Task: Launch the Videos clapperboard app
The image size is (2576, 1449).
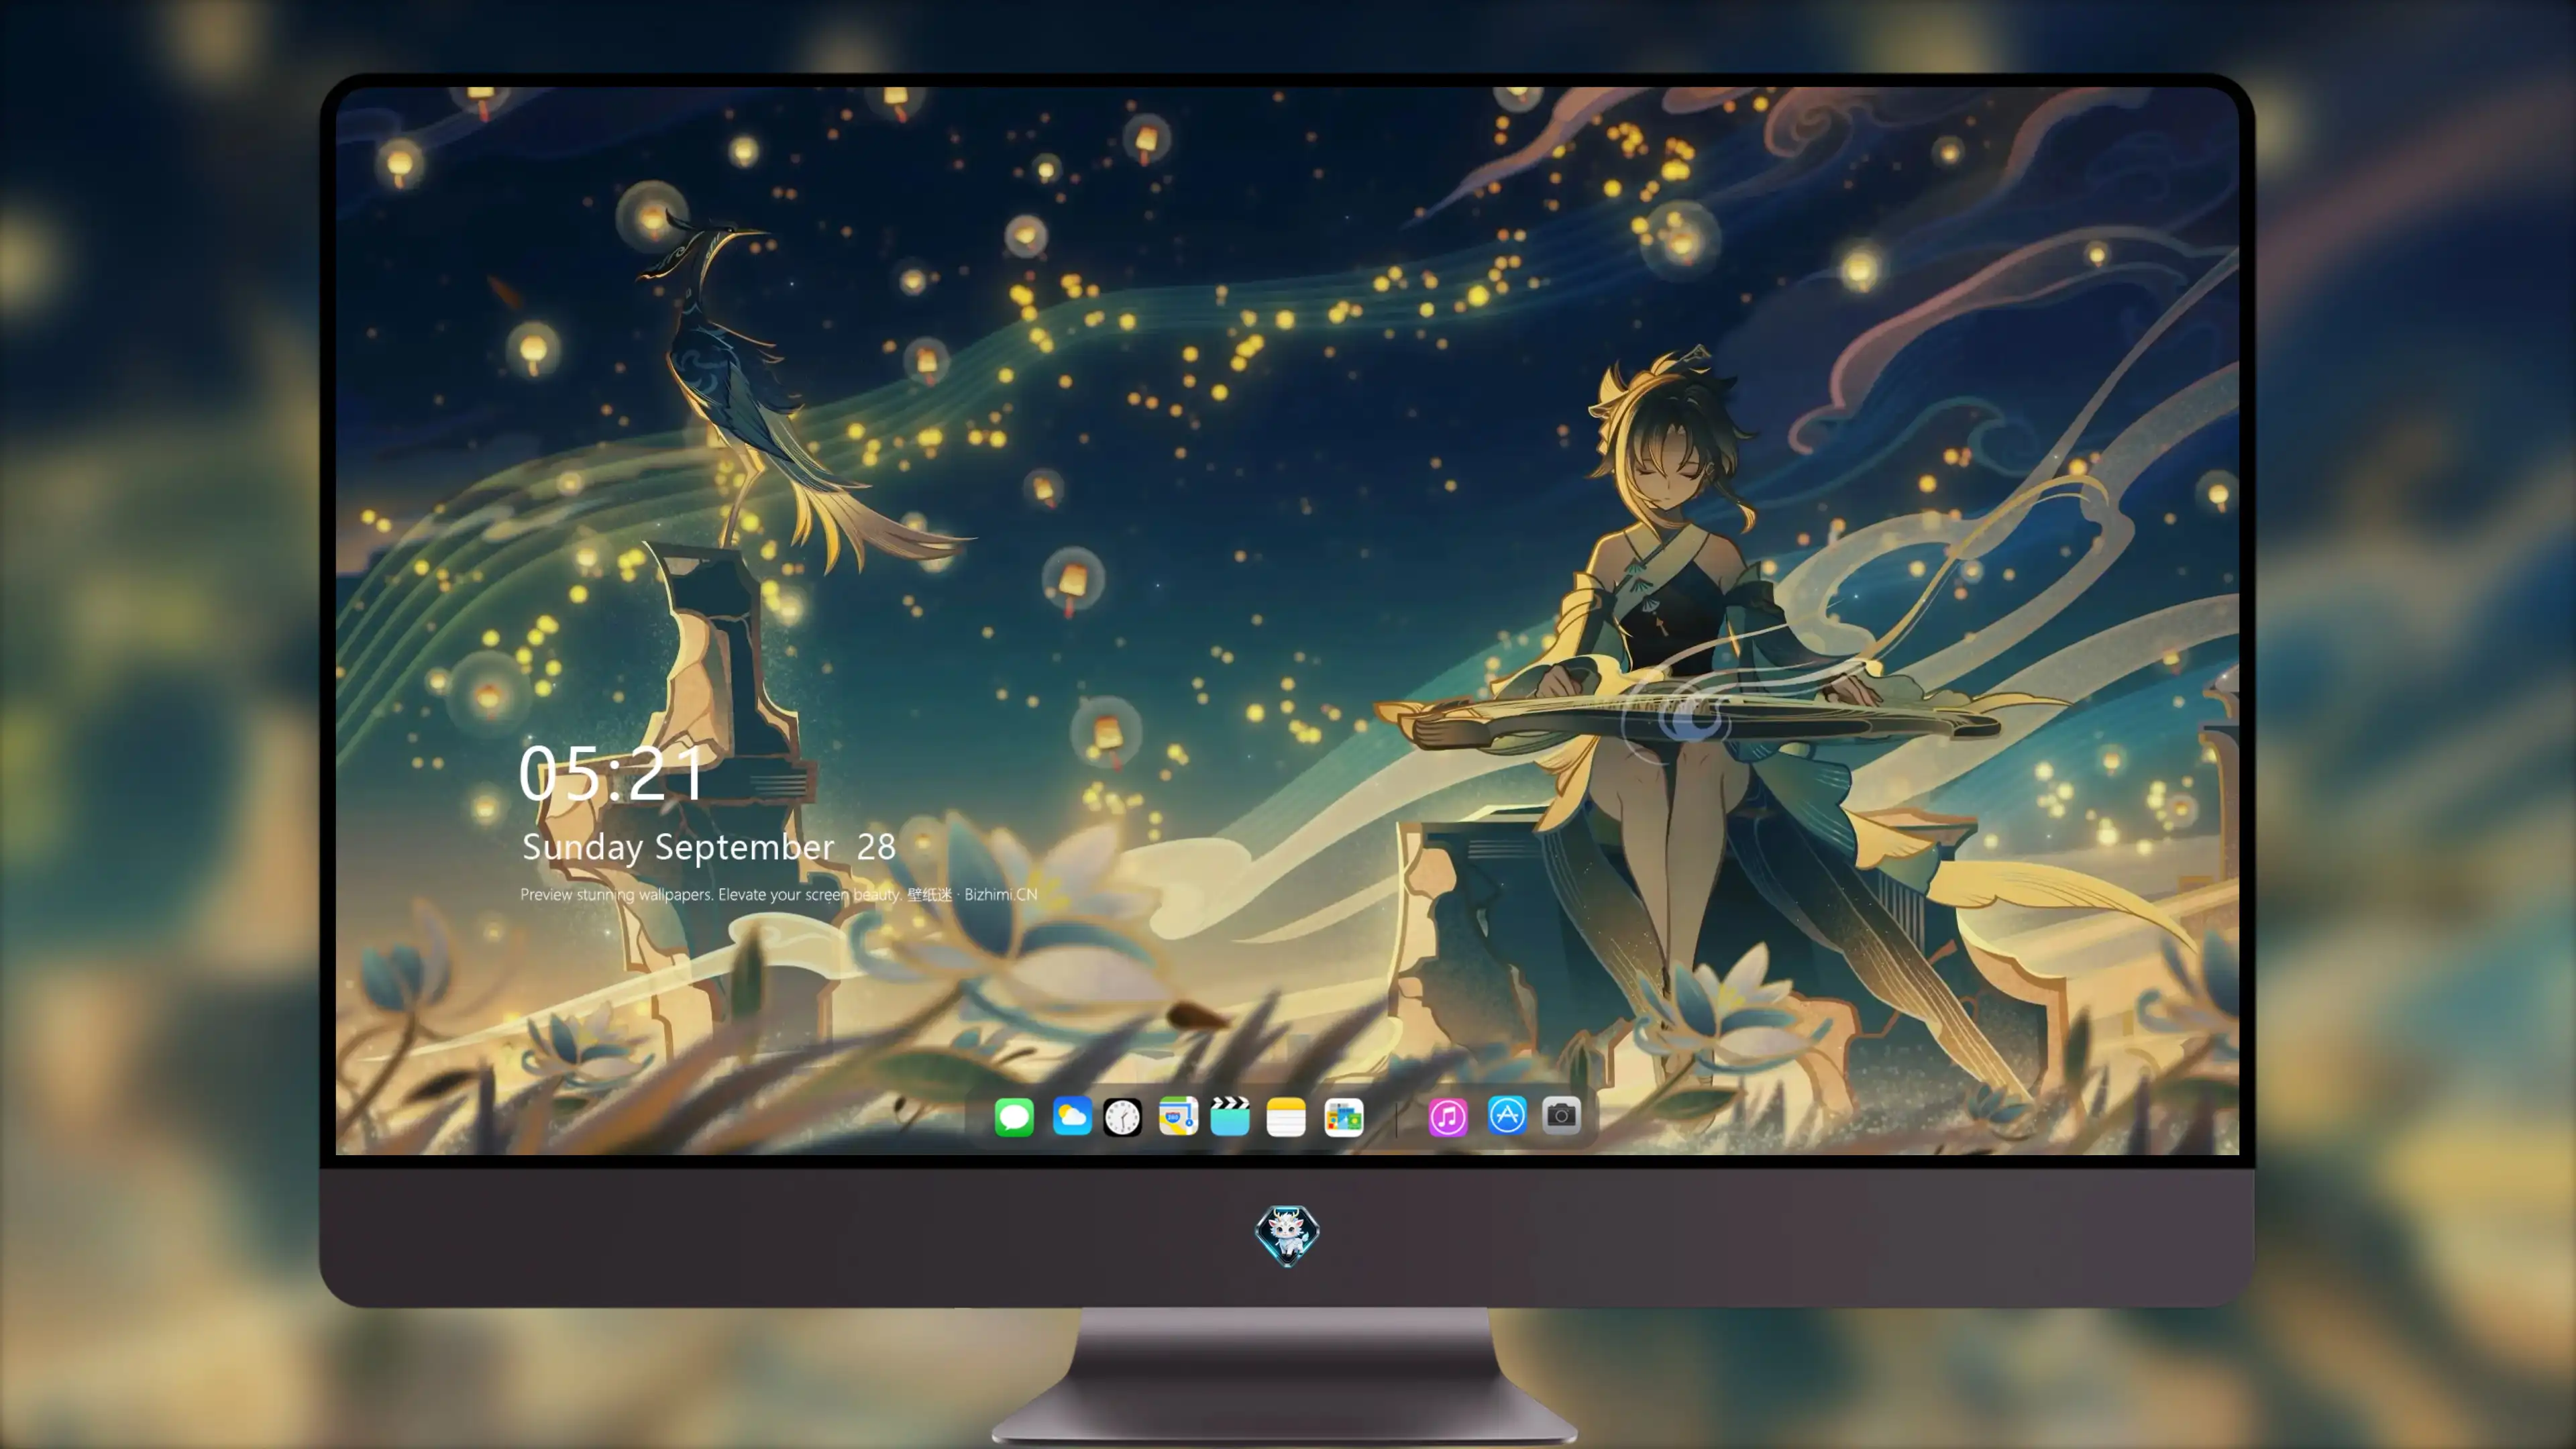Action: click(1230, 1116)
